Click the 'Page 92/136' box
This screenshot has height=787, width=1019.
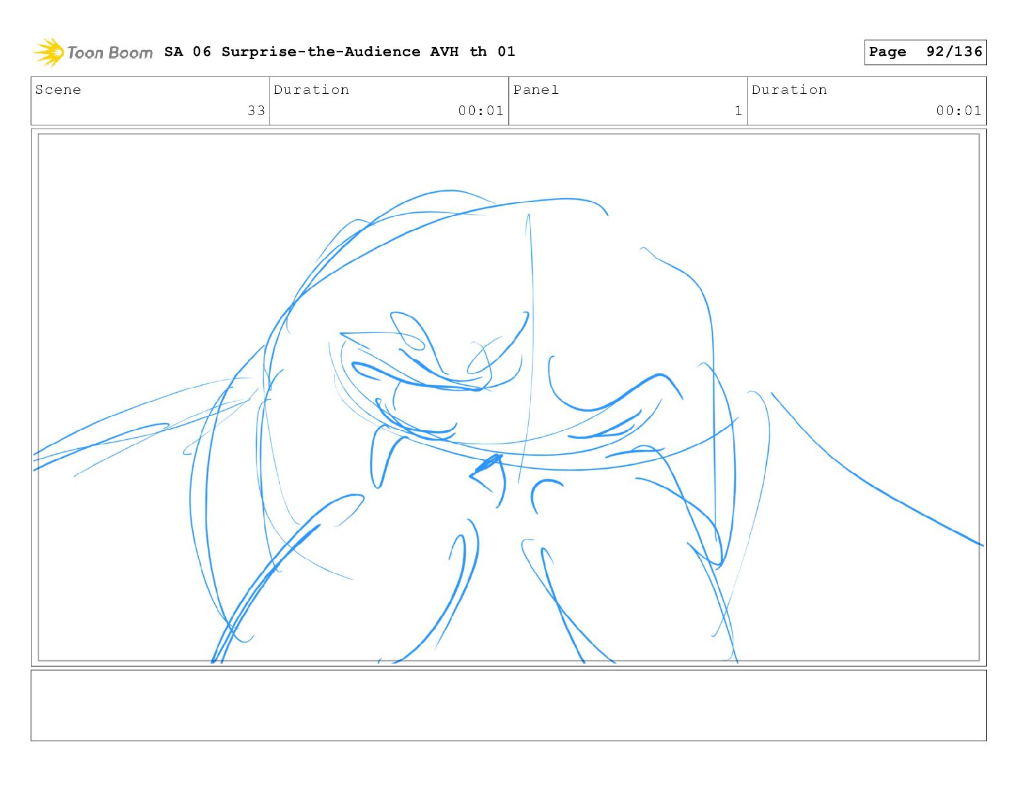(x=925, y=52)
